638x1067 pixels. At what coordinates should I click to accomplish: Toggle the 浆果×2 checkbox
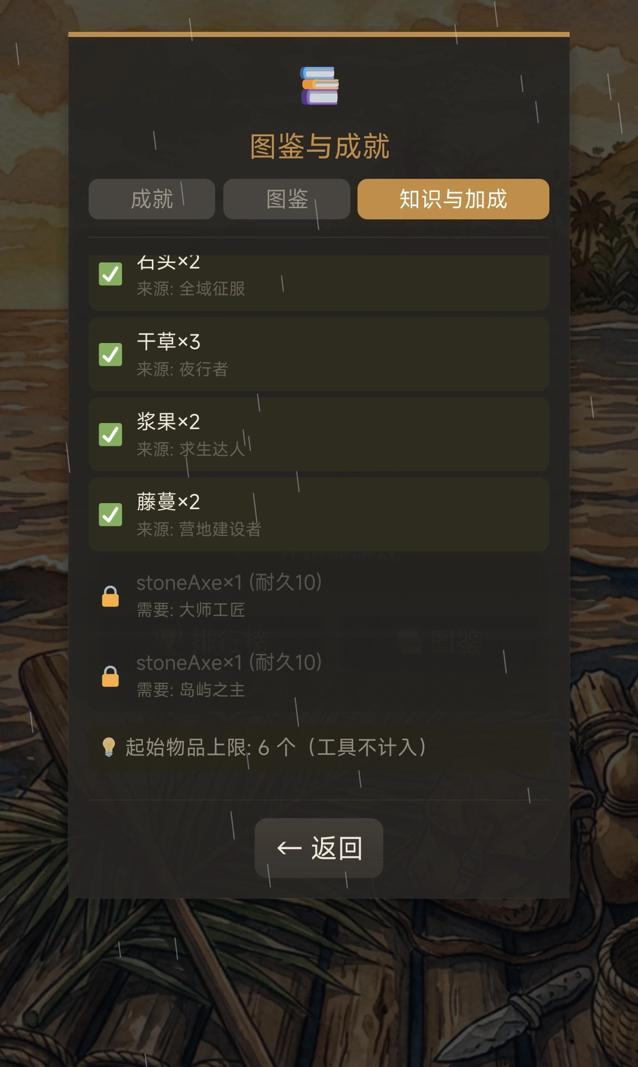click(x=110, y=434)
